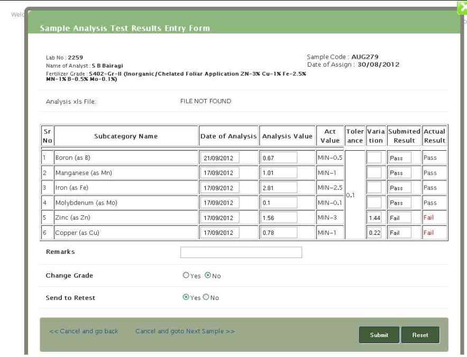Focus the Manganese analysis value field
This screenshot has width=467, height=357.
pos(279,173)
